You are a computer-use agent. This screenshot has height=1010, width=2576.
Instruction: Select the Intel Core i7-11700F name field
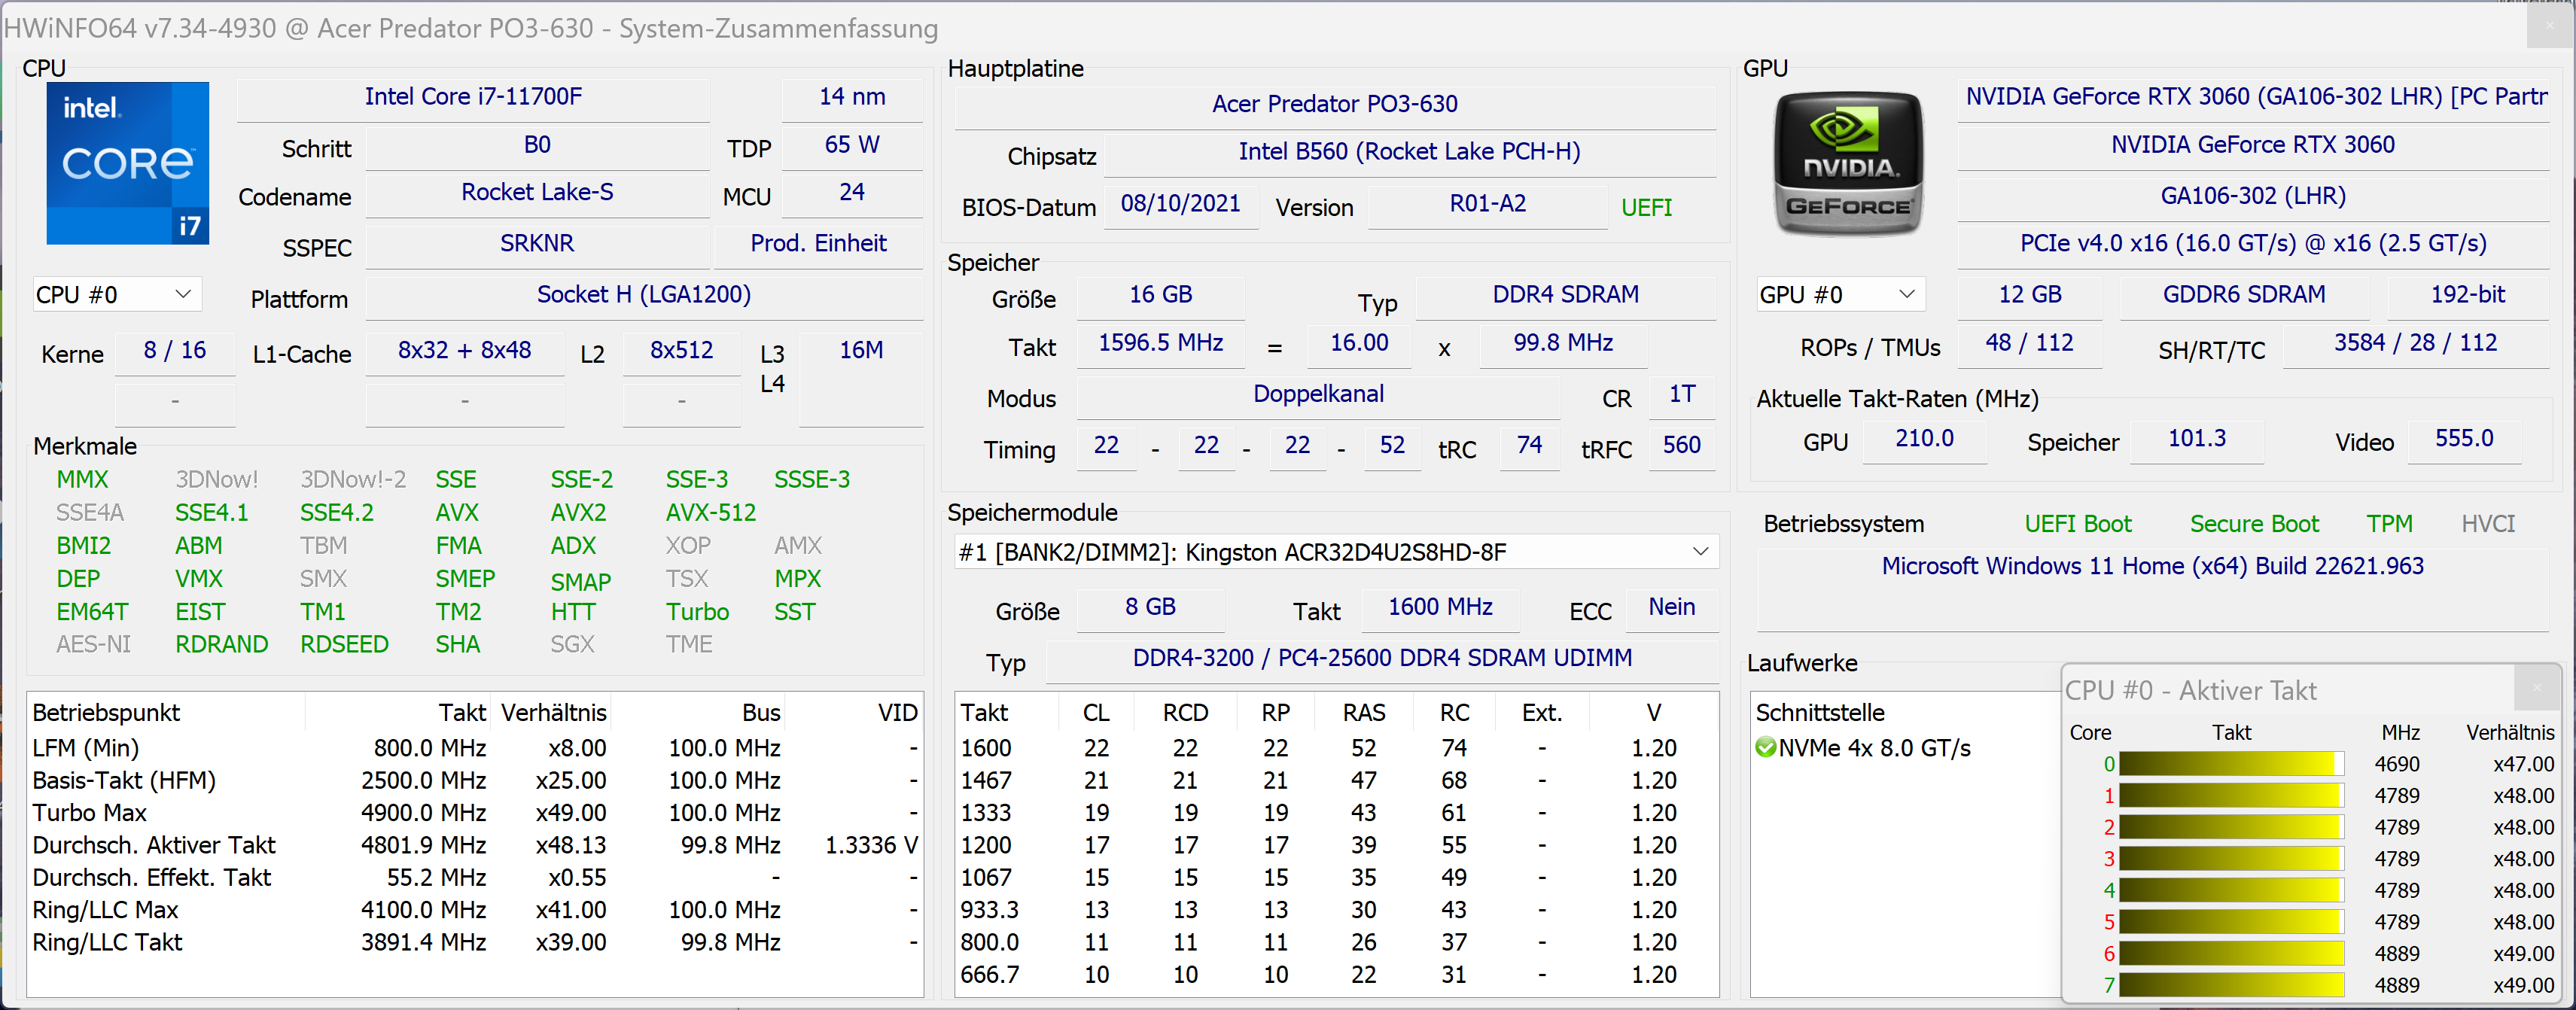click(x=473, y=97)
